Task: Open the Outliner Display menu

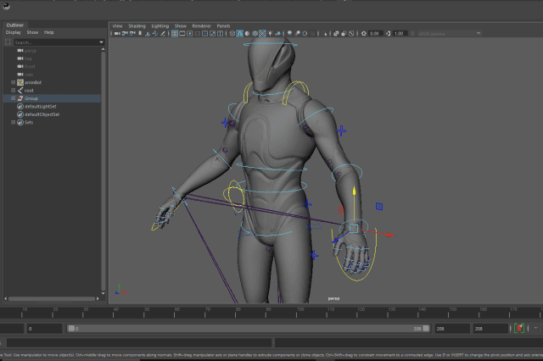Action: 14,32
